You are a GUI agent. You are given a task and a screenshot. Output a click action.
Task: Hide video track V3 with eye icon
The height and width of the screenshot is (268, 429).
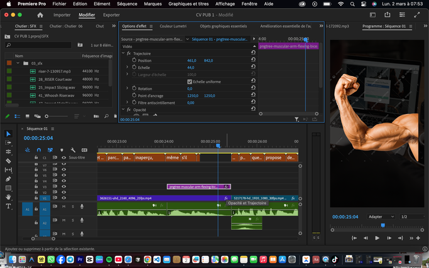[63, 186]
